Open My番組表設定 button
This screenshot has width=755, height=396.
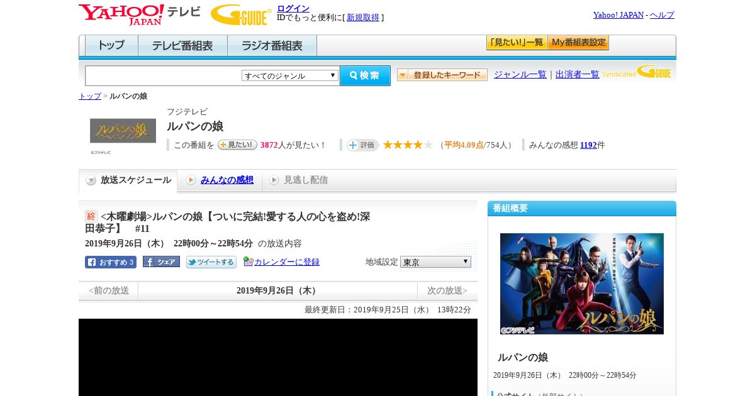pyautogui.click(x=578, y=43)
